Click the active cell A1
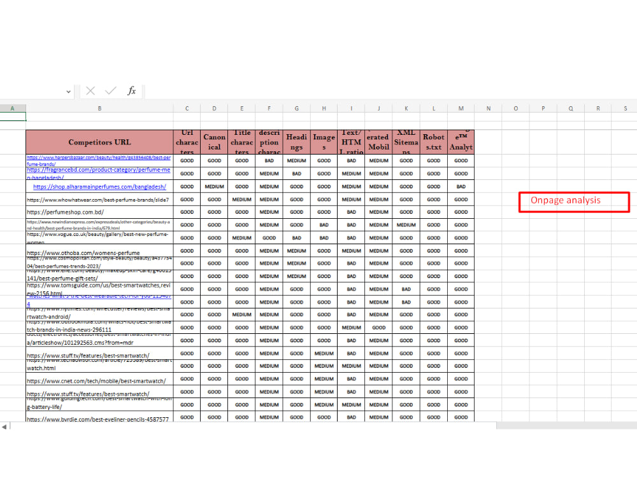Screen dimensions: 637x477 13,117
